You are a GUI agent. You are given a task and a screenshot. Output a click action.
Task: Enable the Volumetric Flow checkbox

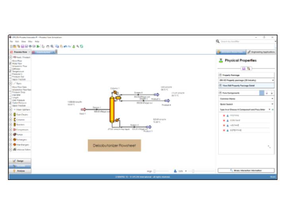pyautogui.click(x=10, y=66)
